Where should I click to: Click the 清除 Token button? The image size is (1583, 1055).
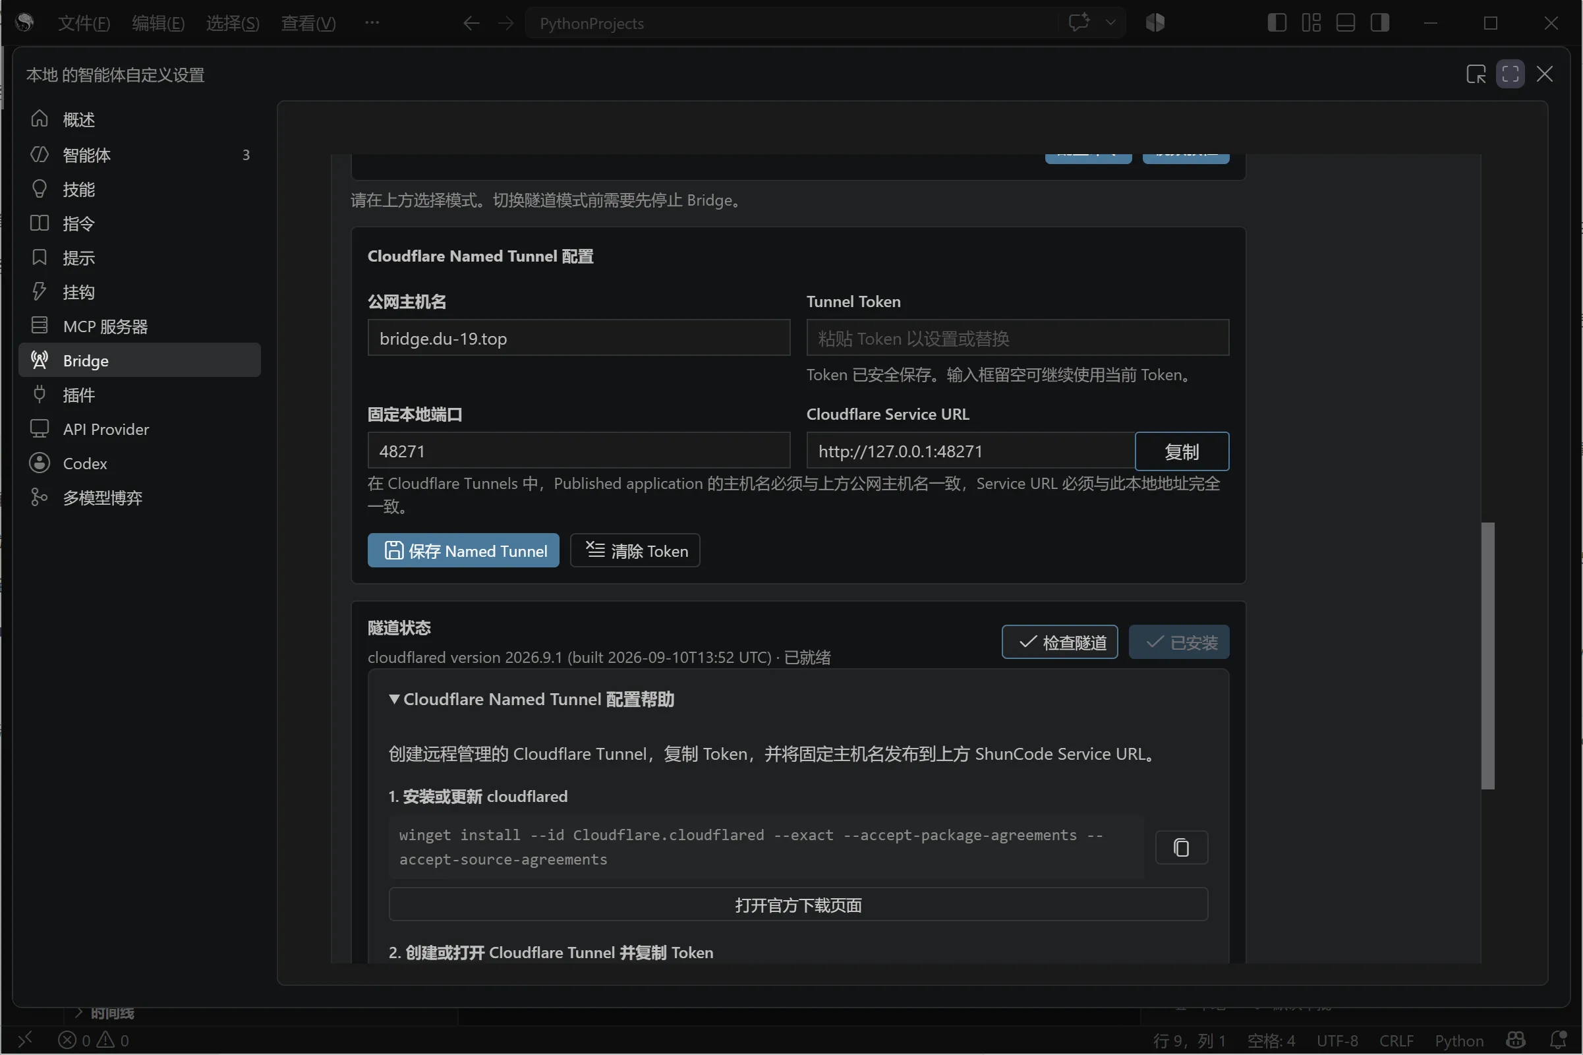[635, 550]
